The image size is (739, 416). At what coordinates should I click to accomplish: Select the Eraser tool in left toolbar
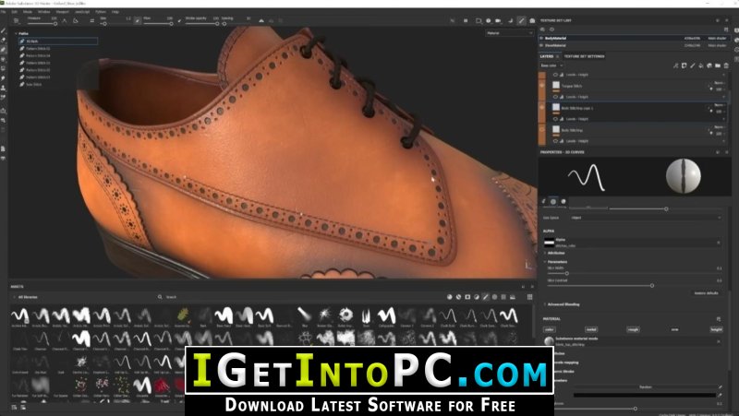(x=4, y=41)
